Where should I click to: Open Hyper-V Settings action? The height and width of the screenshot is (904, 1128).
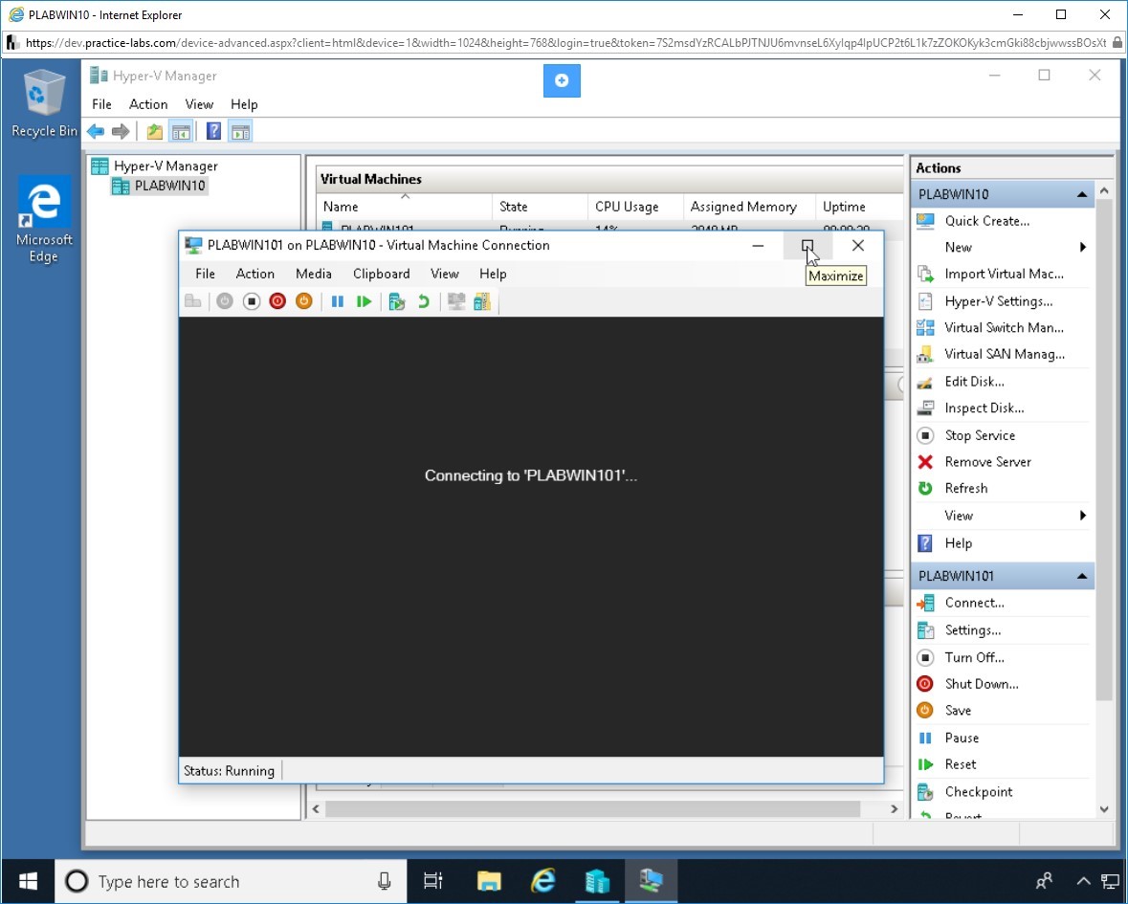click(x=999, y=301)
